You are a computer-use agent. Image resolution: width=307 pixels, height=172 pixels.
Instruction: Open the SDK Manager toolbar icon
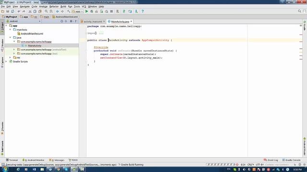tap(136, 11)
